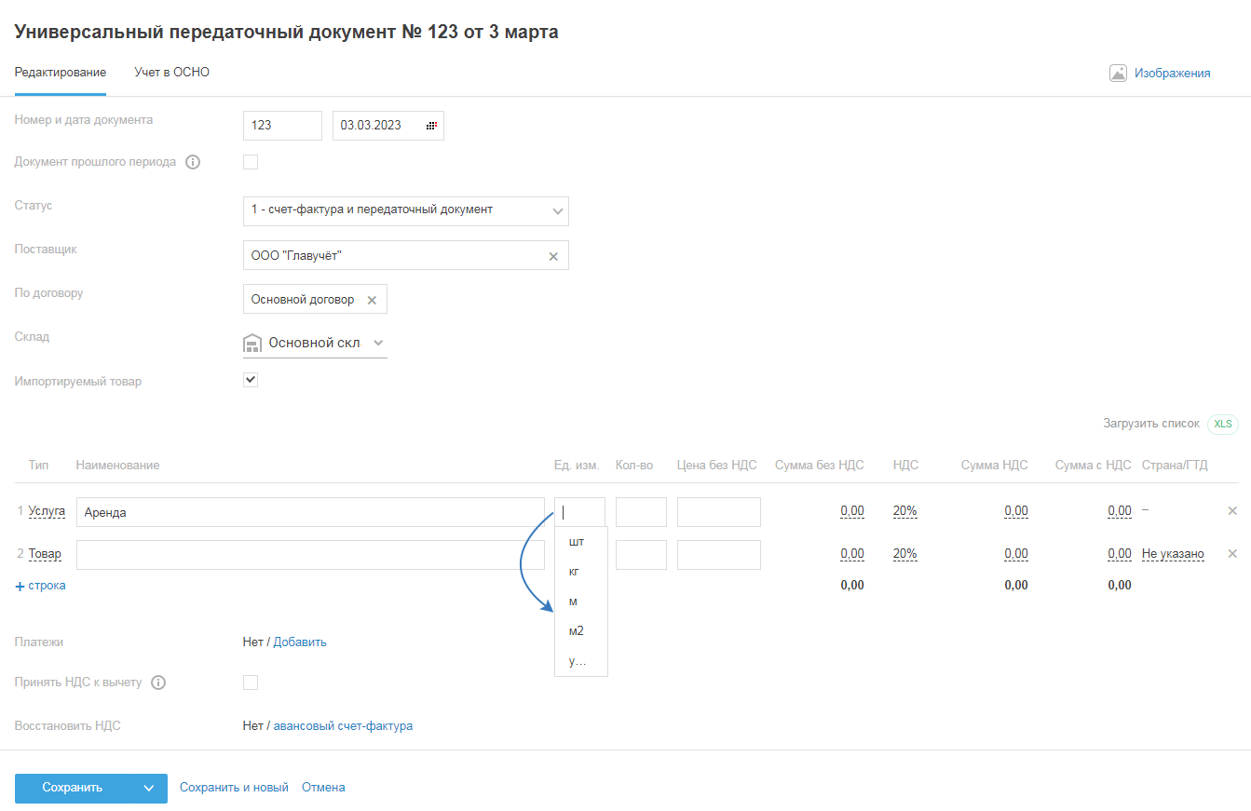Delete the Аренда row with X
Image resolution: width=1251 pixels, height=811 pixels.
1232,511
